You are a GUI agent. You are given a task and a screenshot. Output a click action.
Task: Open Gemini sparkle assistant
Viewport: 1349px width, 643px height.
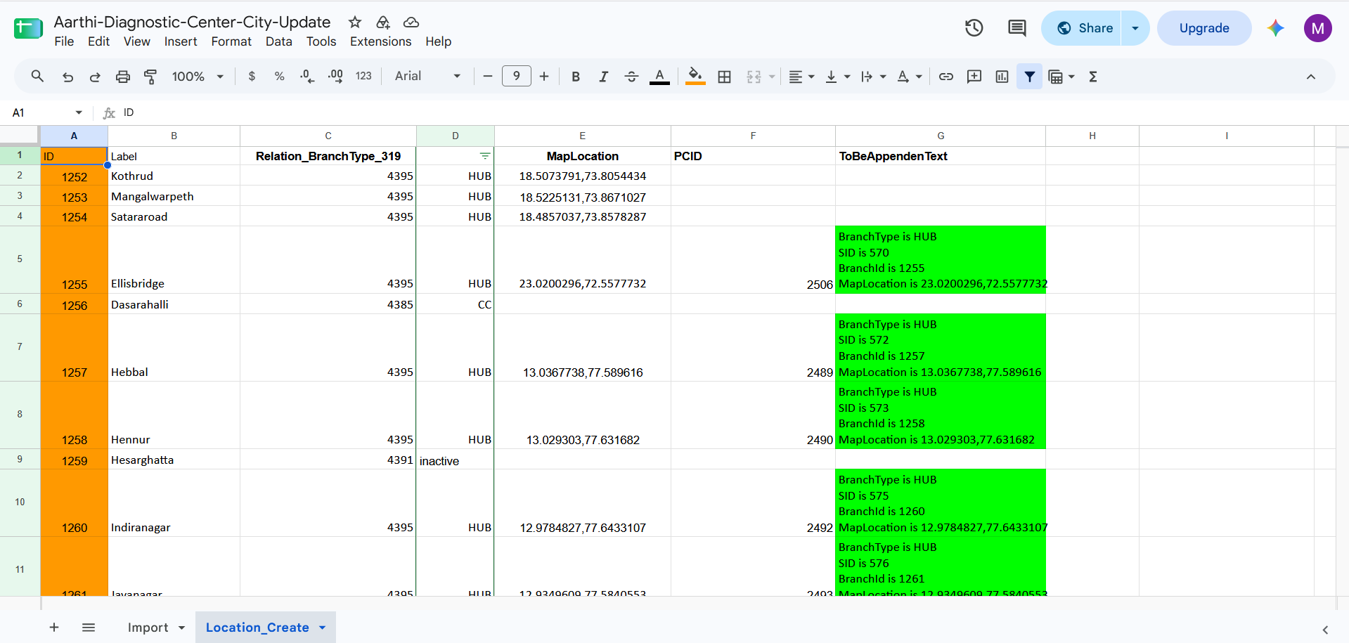pos(1276,28)
